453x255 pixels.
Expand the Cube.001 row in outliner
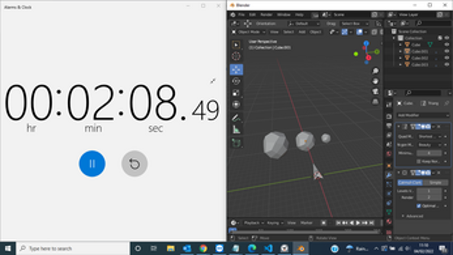click(x=400, y=51)
